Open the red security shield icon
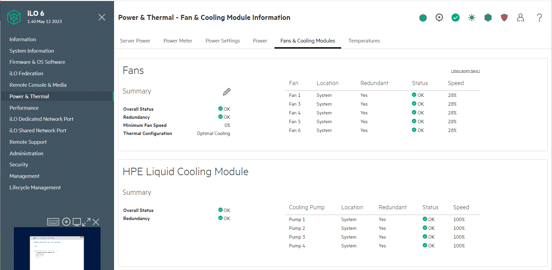 504,18
